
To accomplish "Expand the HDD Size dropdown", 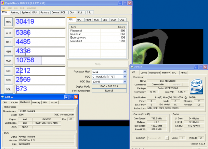I will 125,81.
